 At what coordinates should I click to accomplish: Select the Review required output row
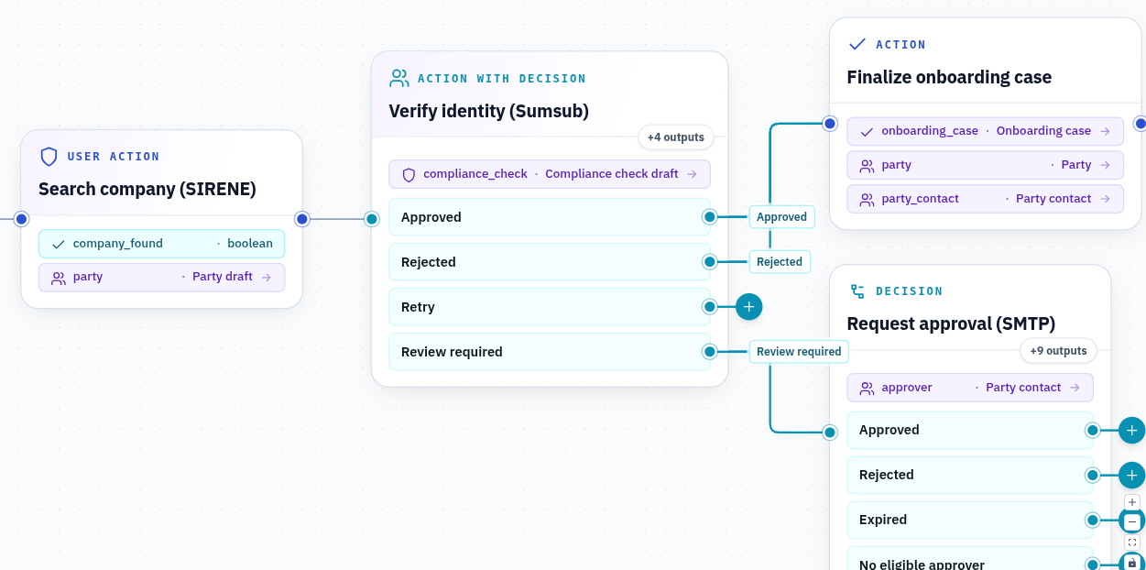pos(550,352)
